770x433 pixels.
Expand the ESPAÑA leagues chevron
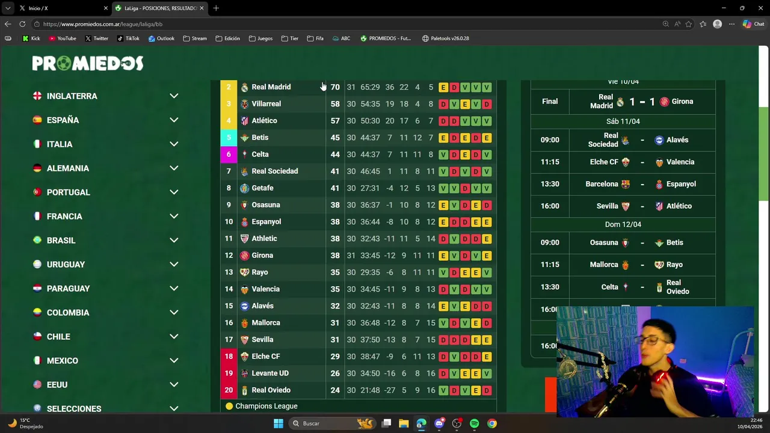coord(174,120)
